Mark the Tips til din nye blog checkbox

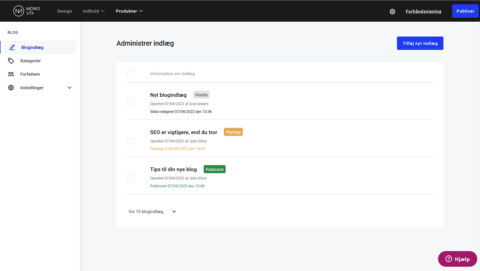coord(130,178)
